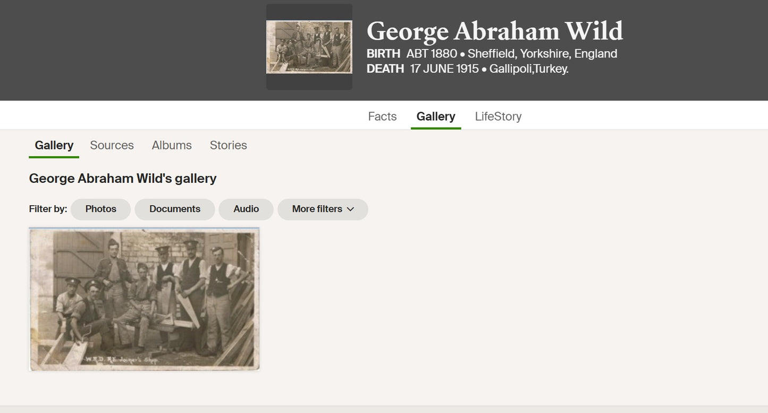Select the Gallery tab in main navigation

[x=436, y=116]
